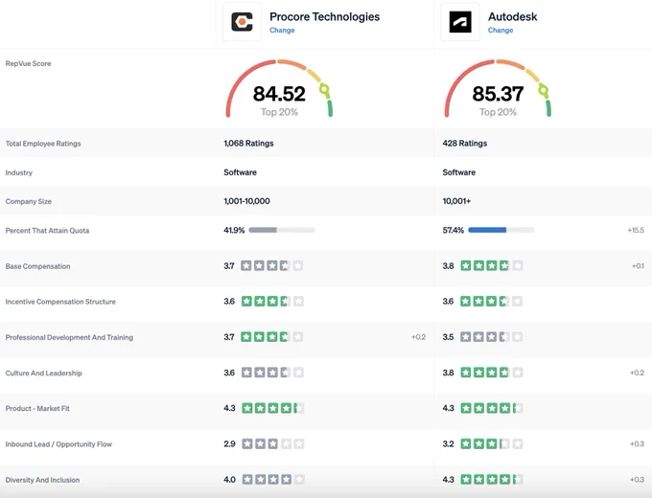The width and height of the screenshot is (652, 498).
Task: Click Procore quota attainment bar 41.9%
Action: [x=282, y=230]
